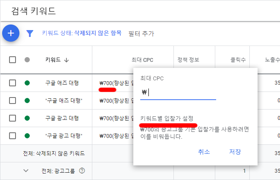Click the 클릭수 column header
This screenshot has width=280, height=180.
point(238,60)
